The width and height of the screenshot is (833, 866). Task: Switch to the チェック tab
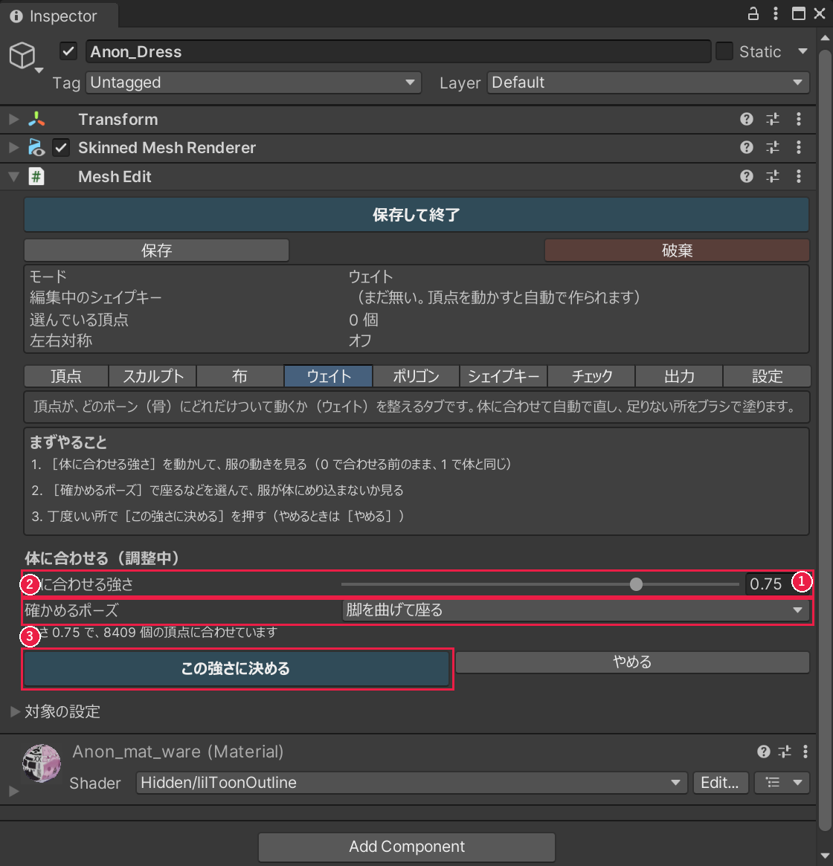coord(591,376)
